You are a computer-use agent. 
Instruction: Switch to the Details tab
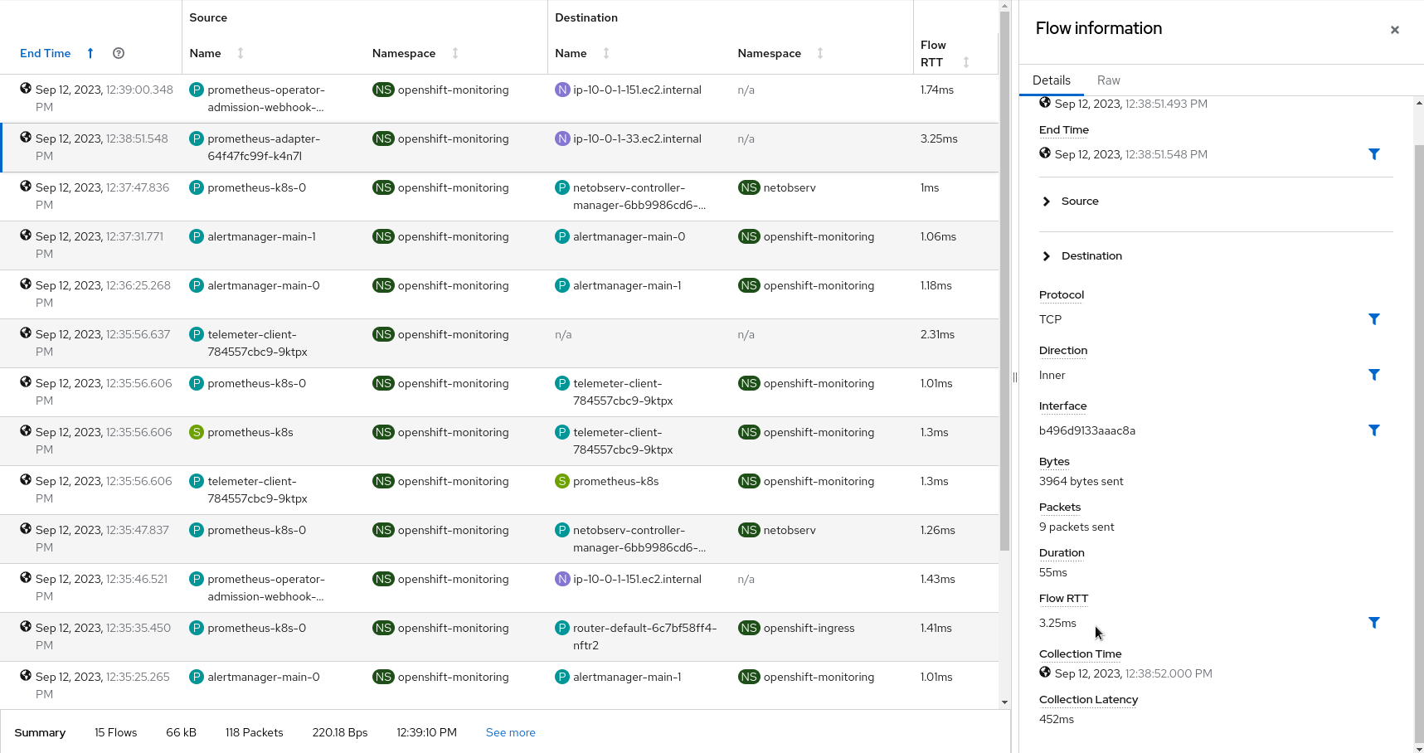[x=1052, y=80]
